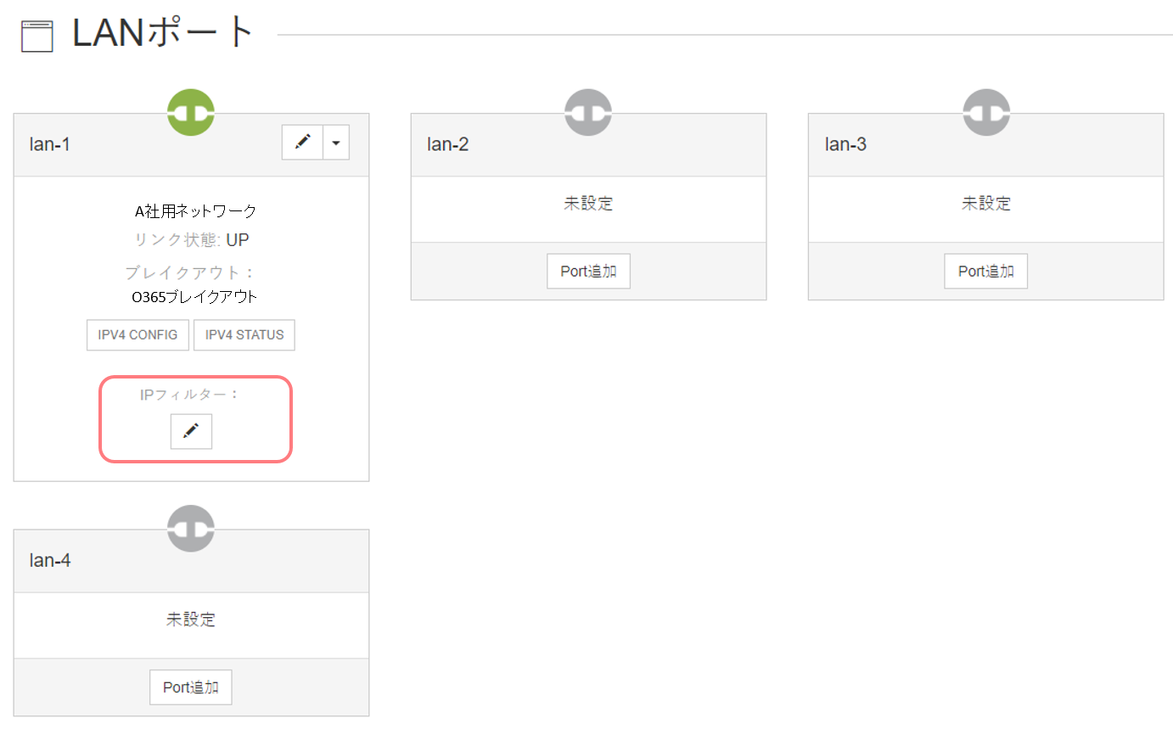The height and width of the screenshot is (729, 1173).
Task: Click the リンク状態: UP status text
Action: click(192, 240)
